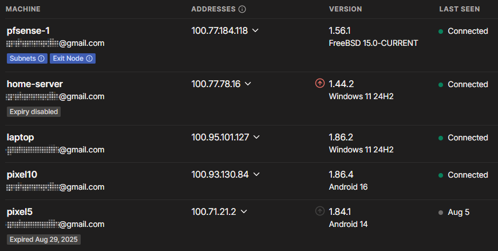498x251 pixels.
Task: Open the home-server machine page
Action: (35, 84)
